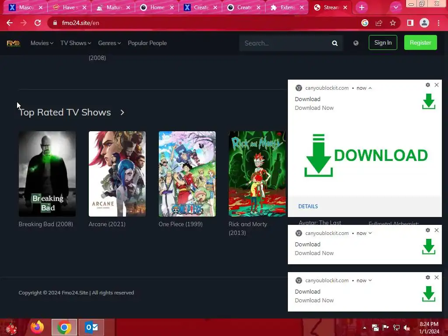Open Breaking Bad poster
Viewport: 448px width, 336px height.
[x=47, y=174]
